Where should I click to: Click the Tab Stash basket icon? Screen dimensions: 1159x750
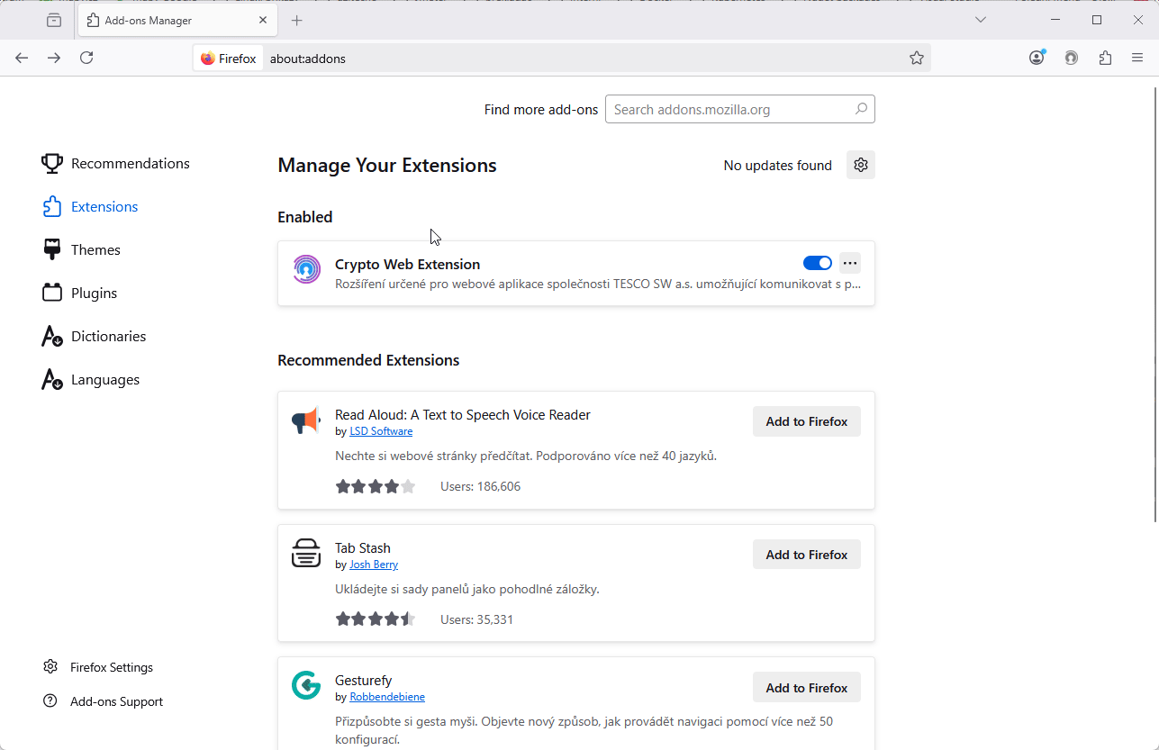[x=306, y=553]
